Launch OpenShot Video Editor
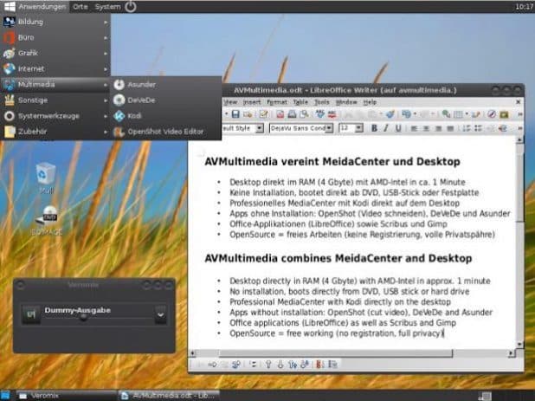Image resolution: width=535 pixels, height=401 pixels. pos(165,132)
